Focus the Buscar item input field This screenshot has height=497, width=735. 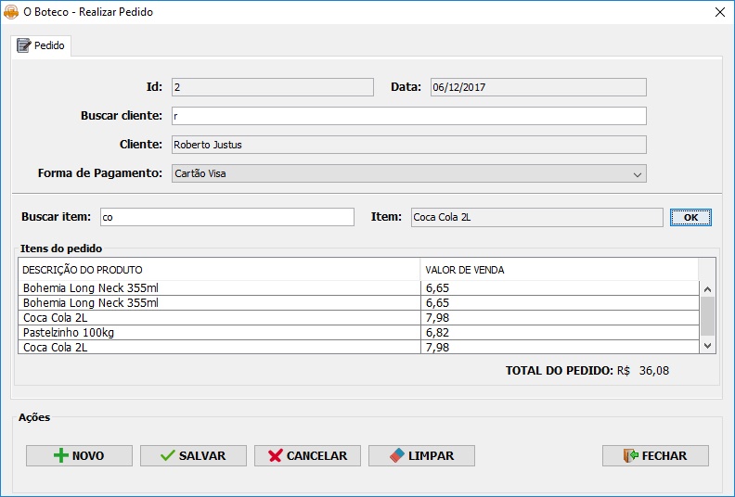227,217
